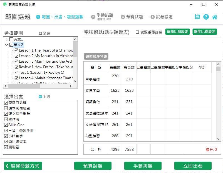The image size is (223, 173).
Task: Click question table scrollbar up arrow
Action: 219,64
